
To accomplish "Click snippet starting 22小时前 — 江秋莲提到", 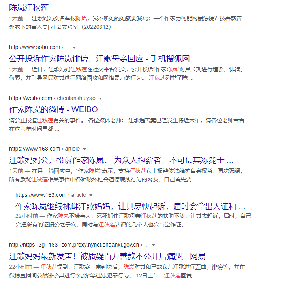I will click(127, 271).
